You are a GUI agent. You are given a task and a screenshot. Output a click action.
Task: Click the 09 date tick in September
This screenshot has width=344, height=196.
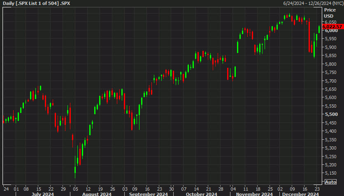coord(135,189)
